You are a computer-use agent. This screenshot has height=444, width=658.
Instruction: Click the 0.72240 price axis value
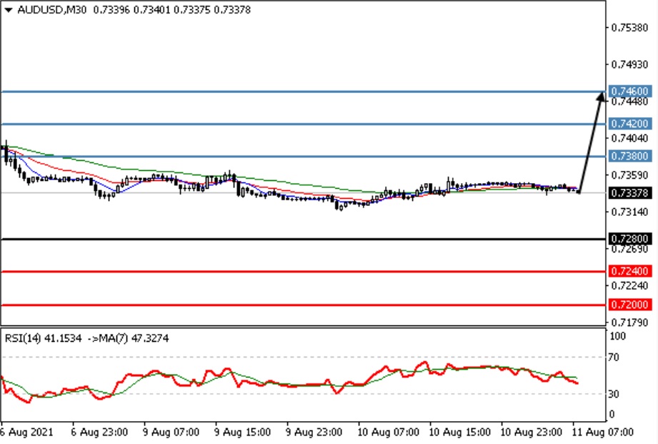pyautogui.click(x=629, y=286)
